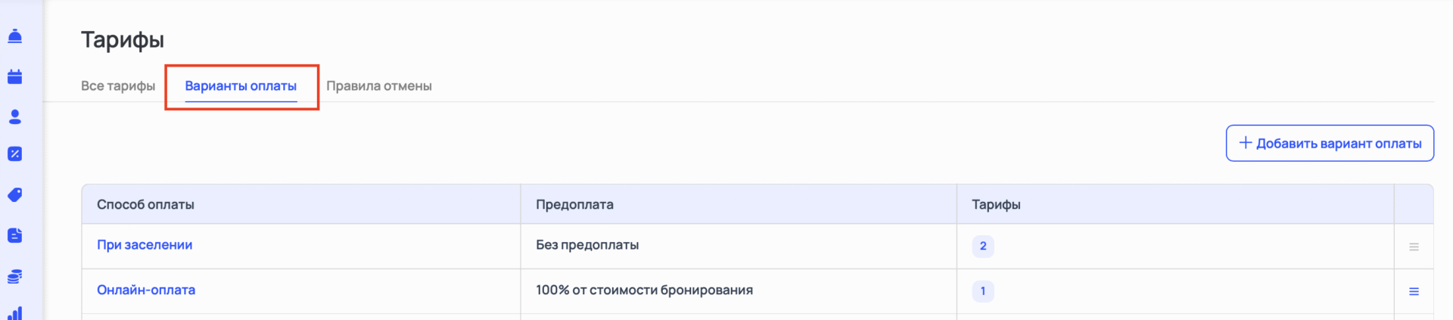The height and width of the screenshot is (320, 1453).
Task: Open the calendar section in sidebar
Action: (14, 76)
